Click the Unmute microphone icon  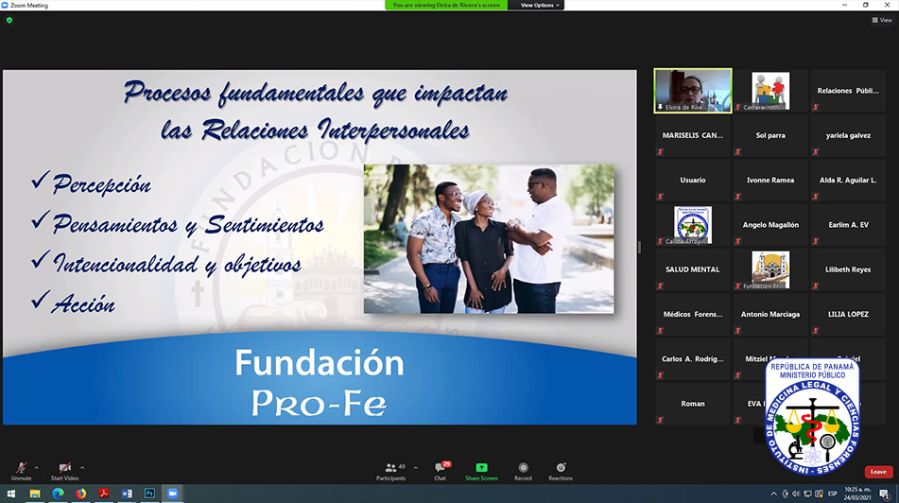click(x=21, y=468)
